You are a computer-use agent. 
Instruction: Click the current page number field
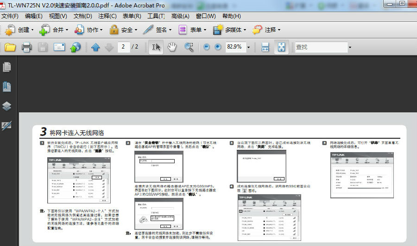[x=124, y=47]
